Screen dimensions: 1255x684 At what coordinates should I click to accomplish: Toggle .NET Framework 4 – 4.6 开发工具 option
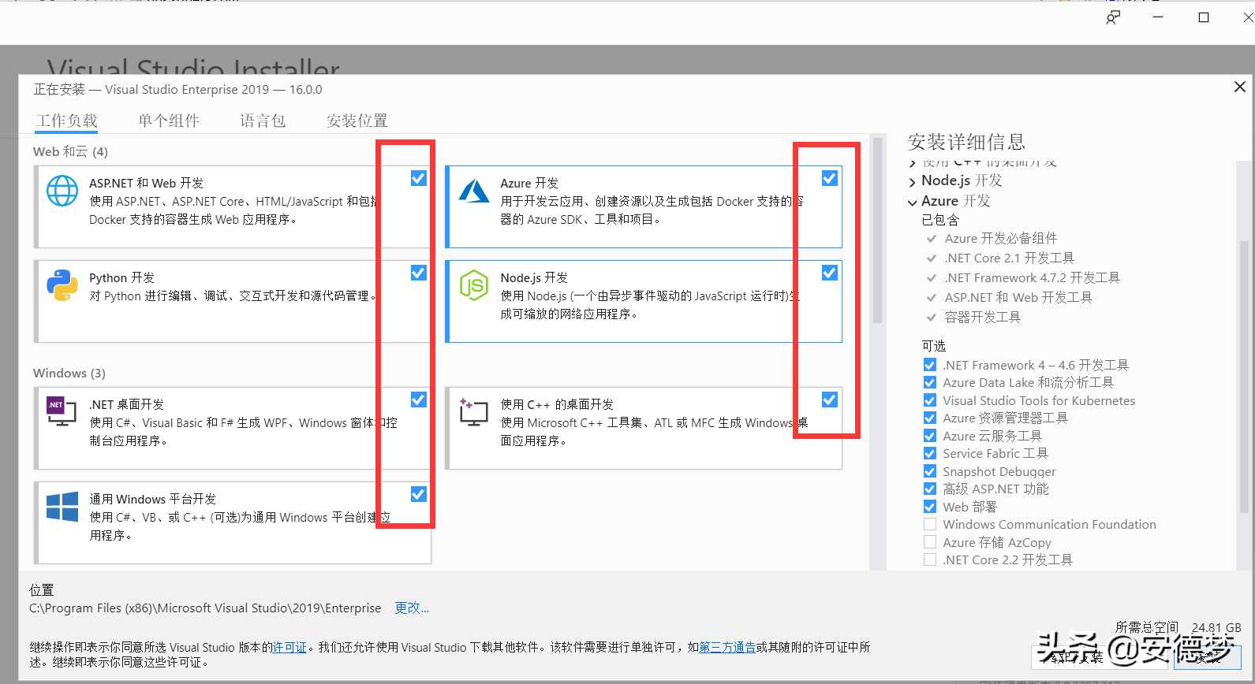pyautogui.click(x=930, y=365)
